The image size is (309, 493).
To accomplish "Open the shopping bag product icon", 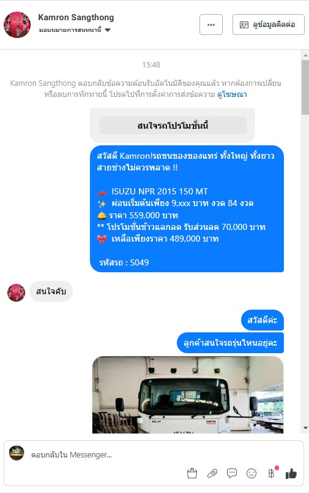I will [x=192, y=473].
